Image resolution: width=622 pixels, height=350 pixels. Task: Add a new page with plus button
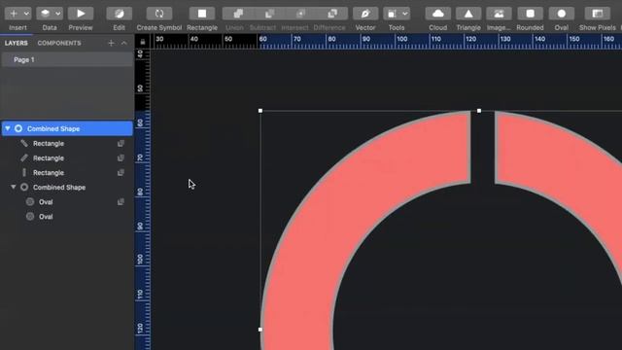tap(111, 43)
